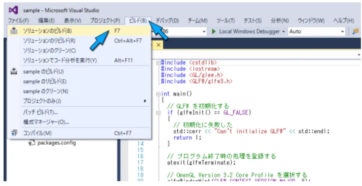Open the デバッグ(D) menu
Image resolution: width=362 pixels, height=186 pixels.
pyautogui.click(x=167, y=21)
